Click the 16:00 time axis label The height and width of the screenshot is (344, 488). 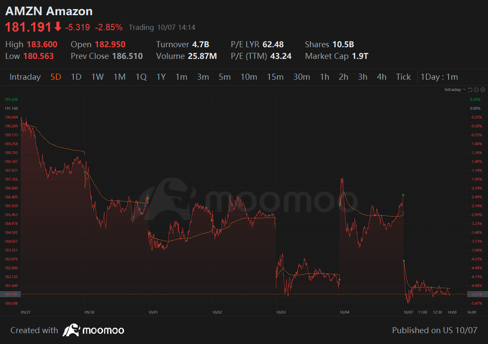point(472,312)
